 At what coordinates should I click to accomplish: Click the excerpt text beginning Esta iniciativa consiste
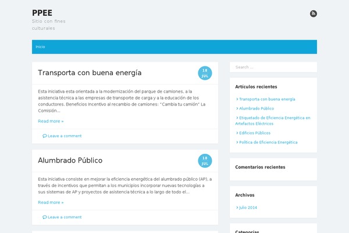124,185
